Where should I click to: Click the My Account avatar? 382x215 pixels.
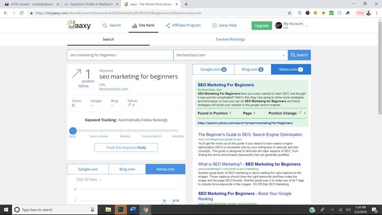click(279, 25)
